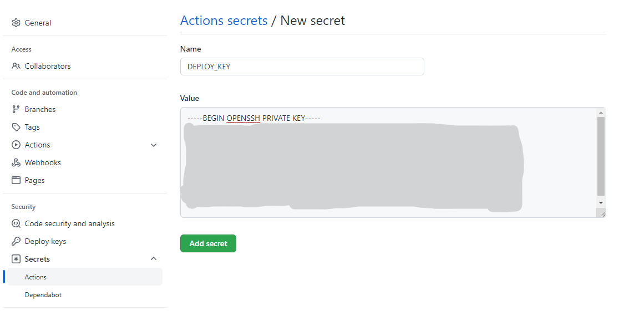Click the Actions play icon
624x316 pixels.
tap(16, 145)
